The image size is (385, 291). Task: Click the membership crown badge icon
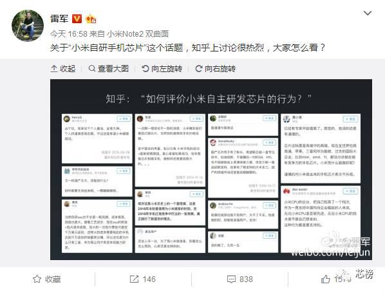pyautogui.click(x=91, y=19)
